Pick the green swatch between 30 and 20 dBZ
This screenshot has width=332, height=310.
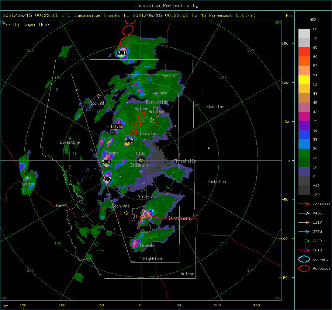tap(304, 153)
